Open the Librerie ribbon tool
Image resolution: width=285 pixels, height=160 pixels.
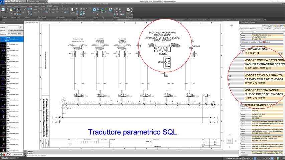[x=25, y=11]
